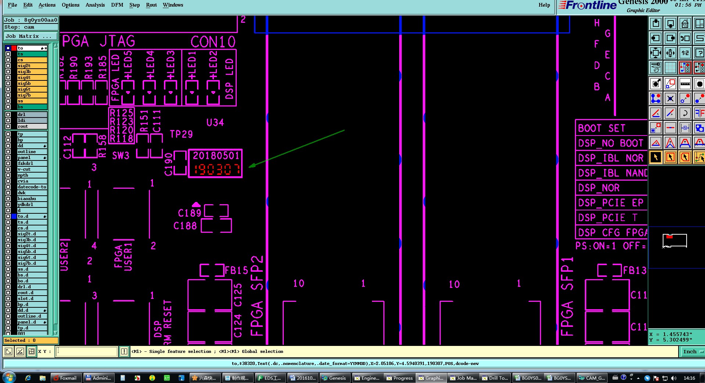The image size is (705, 383).
Task: Click the layer list scroll-down arrow
Action: 56,333
